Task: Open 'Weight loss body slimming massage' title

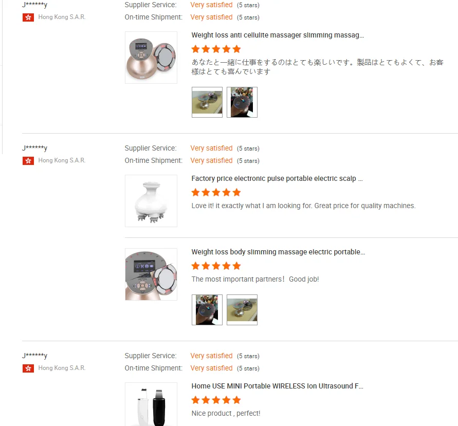Action: coord(278,252)
